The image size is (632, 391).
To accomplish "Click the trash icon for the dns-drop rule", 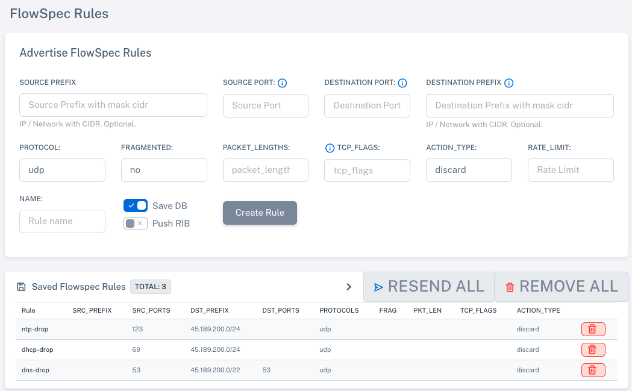I will pos(593,370).
